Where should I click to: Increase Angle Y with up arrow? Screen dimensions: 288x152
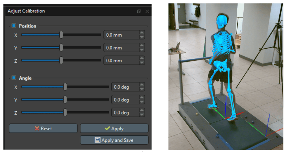tap(142, 97)
